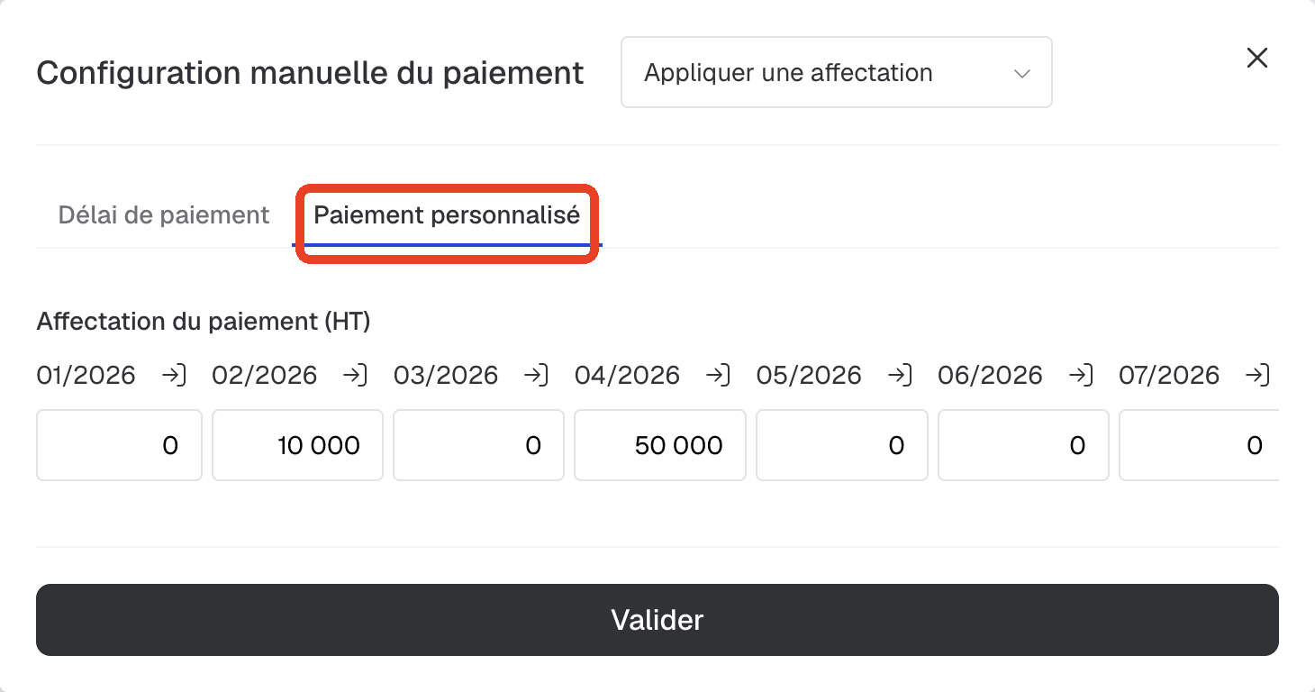Edit the 10 000 amount for 02/2026

tap(297, 445)
